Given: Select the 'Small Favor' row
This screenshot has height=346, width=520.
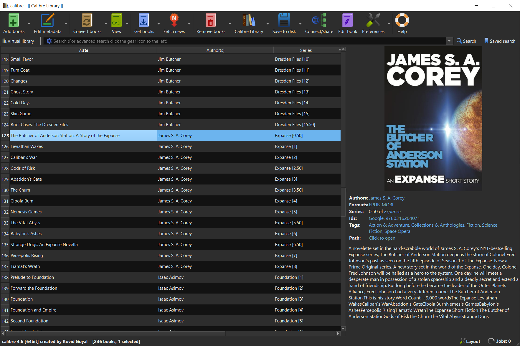Looking at the screenshot, I should (171, 59).
